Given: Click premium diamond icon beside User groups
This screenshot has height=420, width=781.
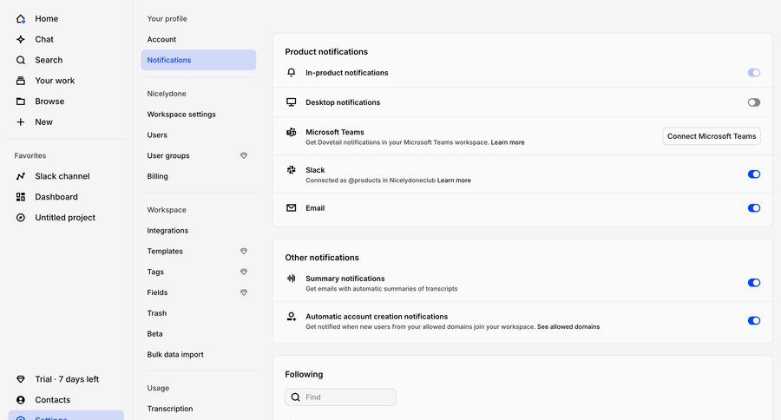Looking at the screenshot, I should 244,156.
